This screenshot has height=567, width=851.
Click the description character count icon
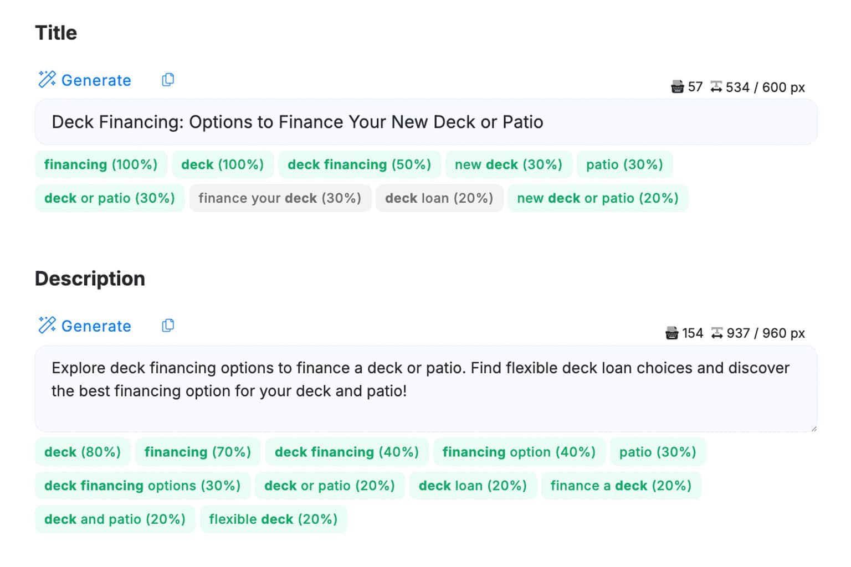click(671, 333)
